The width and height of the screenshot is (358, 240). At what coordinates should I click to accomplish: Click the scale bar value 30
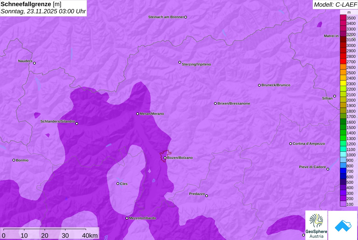(65, 236)
